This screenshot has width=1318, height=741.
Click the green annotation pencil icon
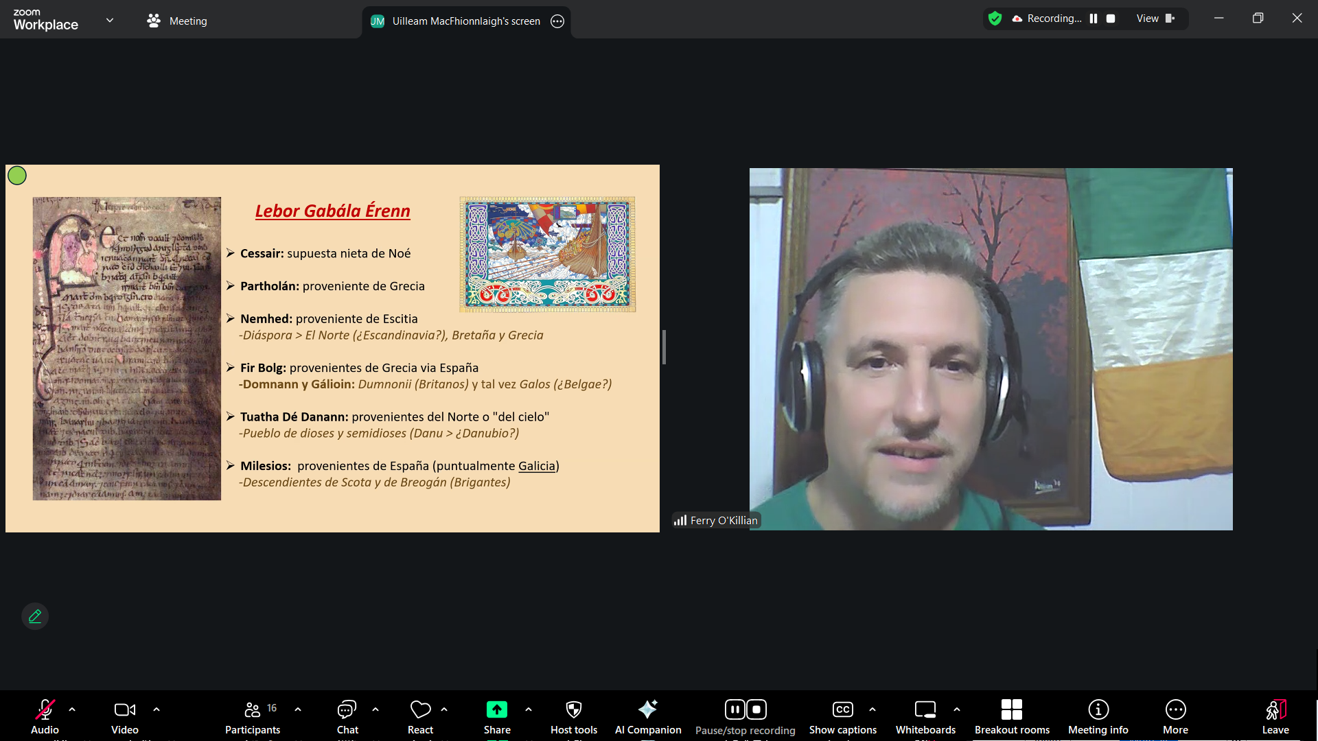pos(35,616)
